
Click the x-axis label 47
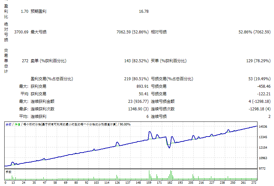tap(45, 183)
